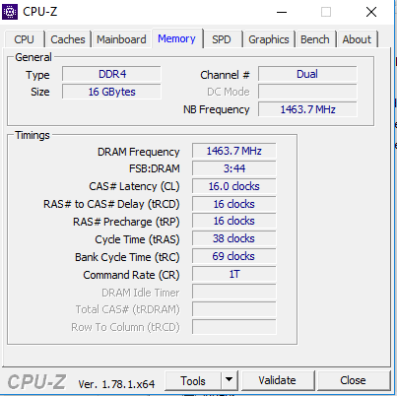Expand the Tools dropdown arrow

[x=230, y=380]
